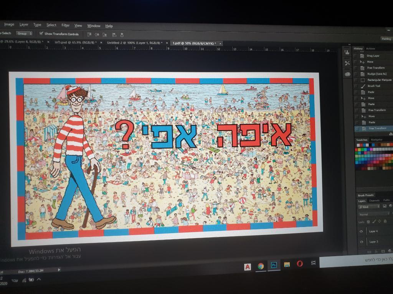The height and width of the screenshot is (294, 393).
Task: Open Adobe Acrobat from the taskbar
Action: click(248, 267)
